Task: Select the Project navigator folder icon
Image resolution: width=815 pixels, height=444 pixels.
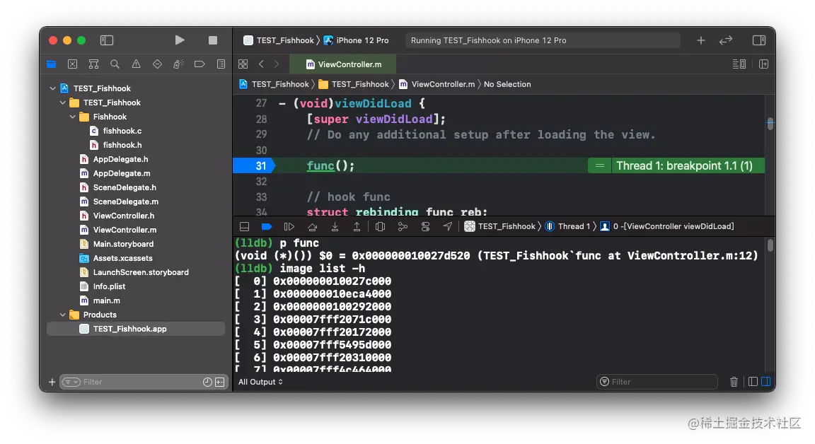Action: point(51,64)
